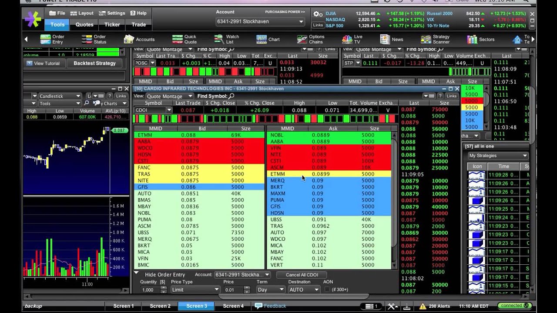Image resolution: width=557 pixels, height=313 pixels.
Task: Select the NOBL ask row at 0.0889
Action: click(329, 135)
